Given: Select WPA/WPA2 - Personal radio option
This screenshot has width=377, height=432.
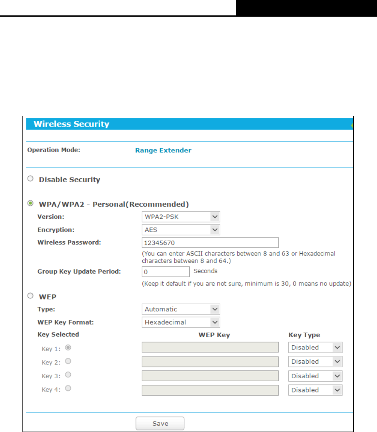Looking at the screenshot, I should click(x=30, y=203).
